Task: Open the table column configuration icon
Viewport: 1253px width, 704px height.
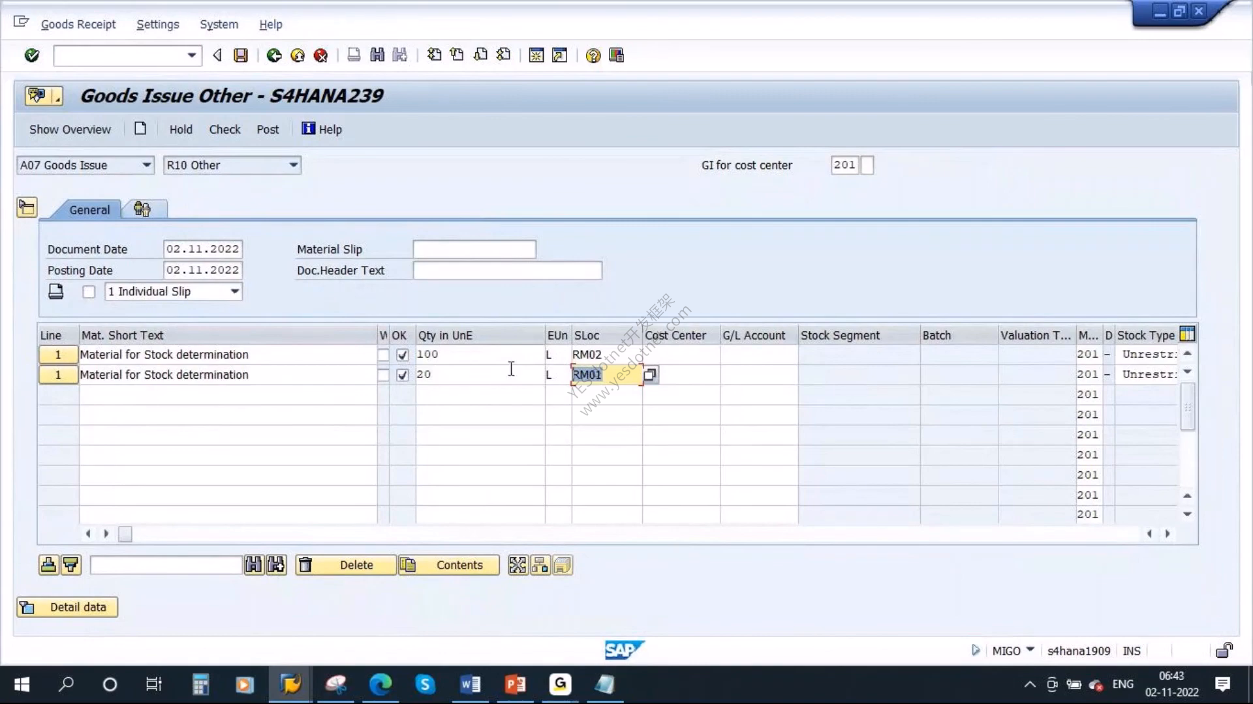Action: coord(1187,334)
